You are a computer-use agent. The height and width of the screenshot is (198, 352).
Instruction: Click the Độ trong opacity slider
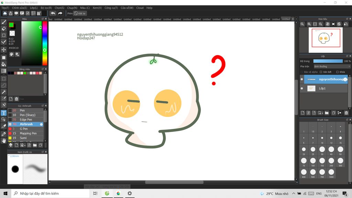coord(328,61)
